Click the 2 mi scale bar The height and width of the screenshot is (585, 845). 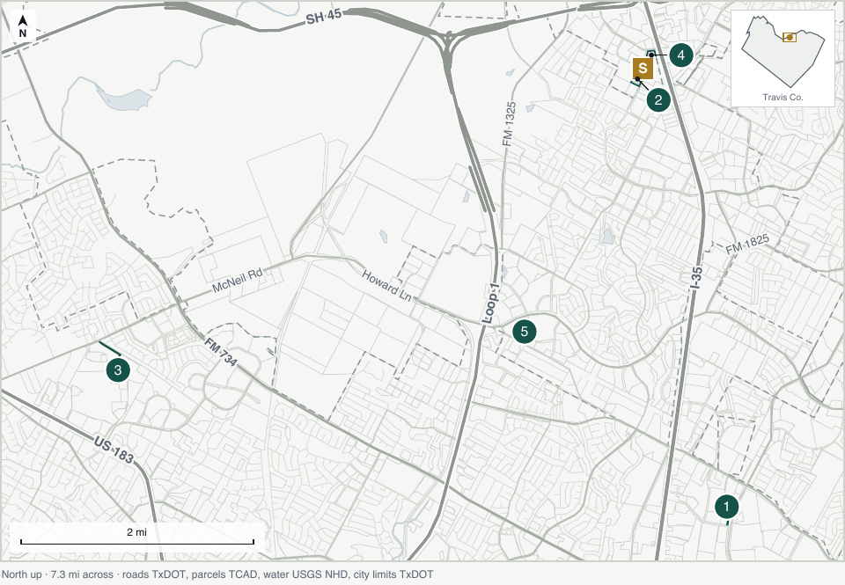[x=137, y=537]
